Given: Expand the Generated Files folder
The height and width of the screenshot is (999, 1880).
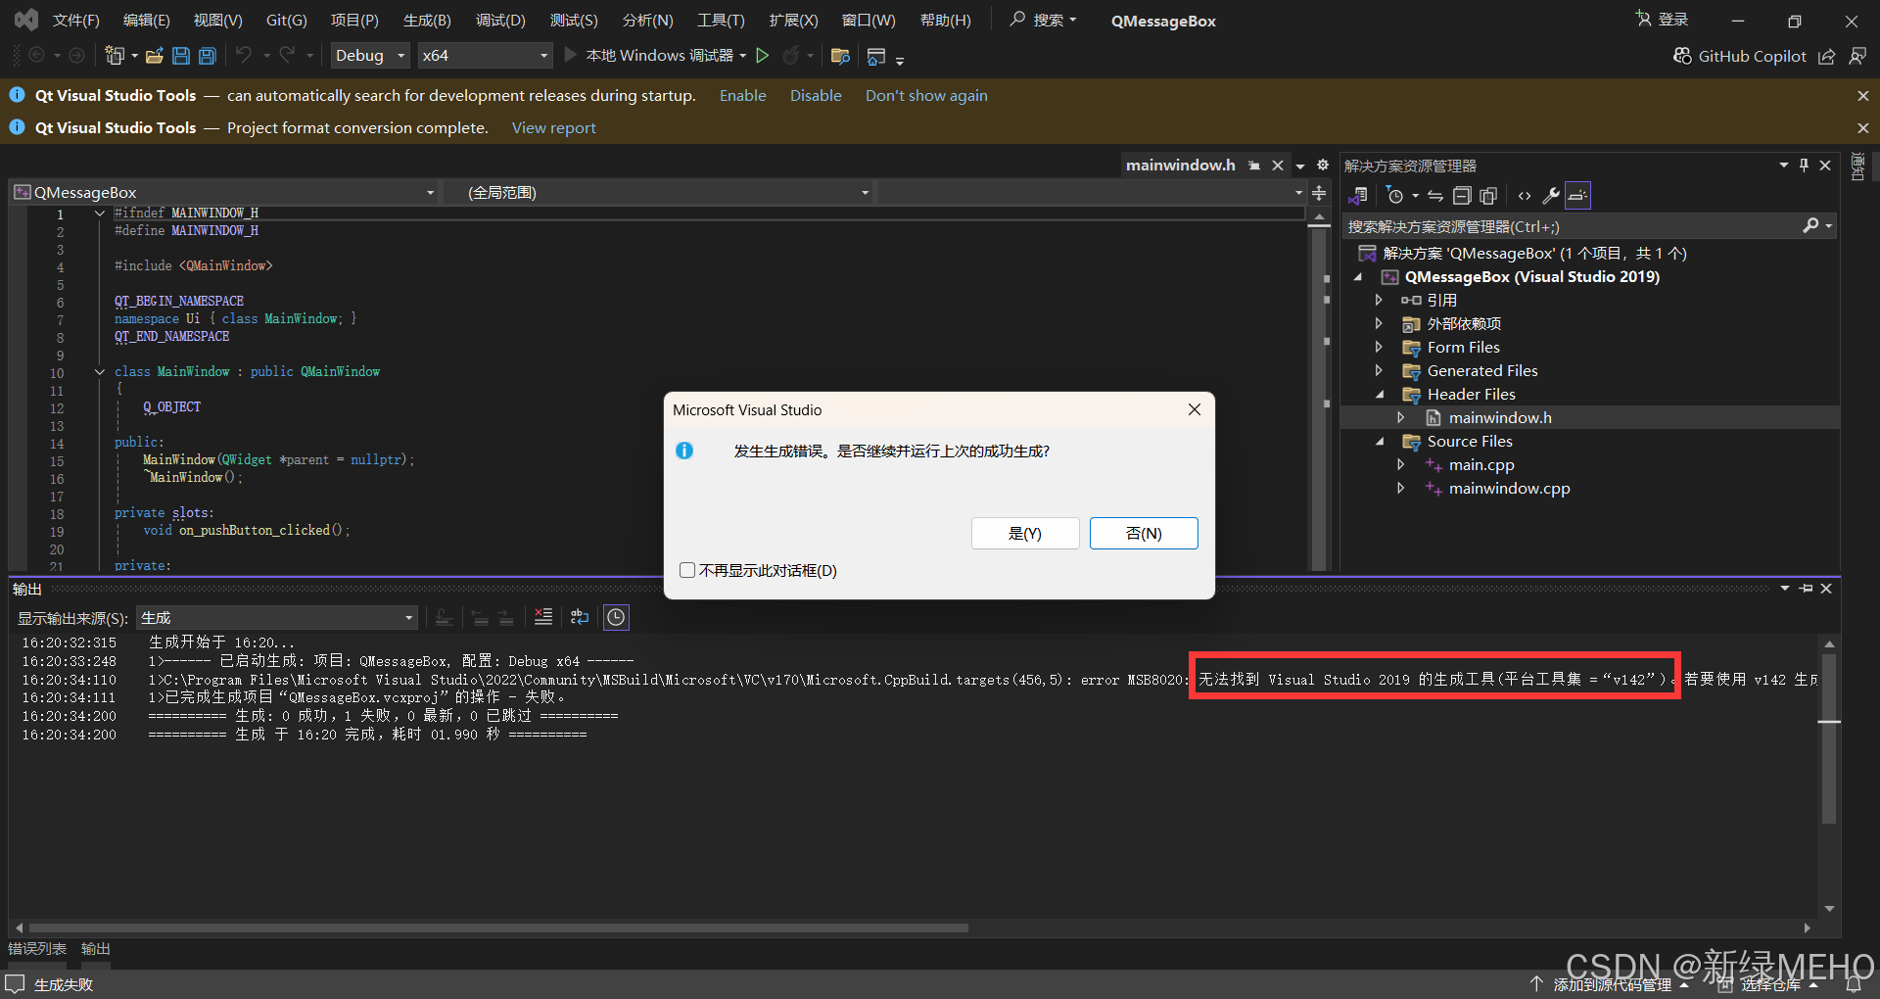Looking at the screenshot, I should click(1379, 370).
